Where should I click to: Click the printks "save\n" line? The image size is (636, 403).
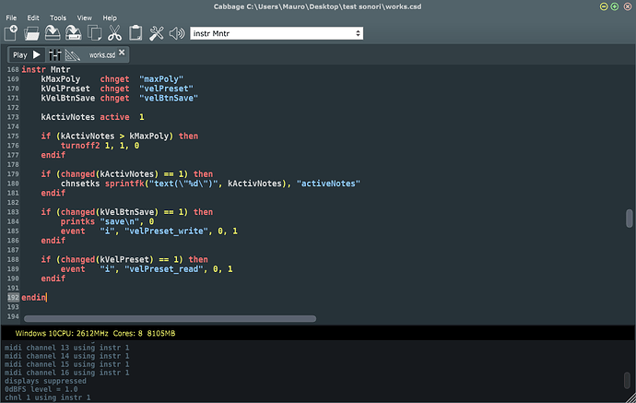(107, 221)
